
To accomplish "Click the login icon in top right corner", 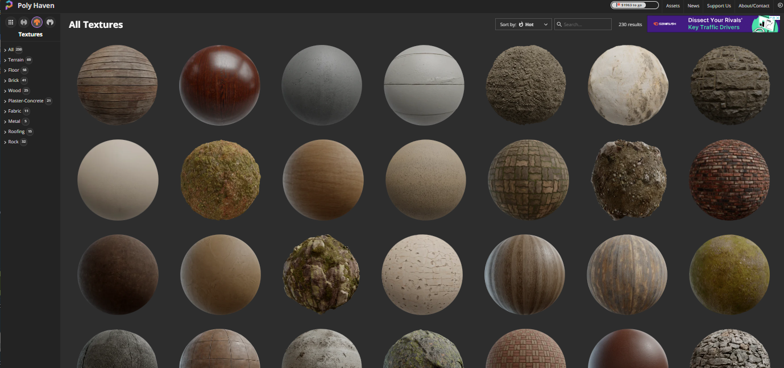I will [x=779, y=5].
